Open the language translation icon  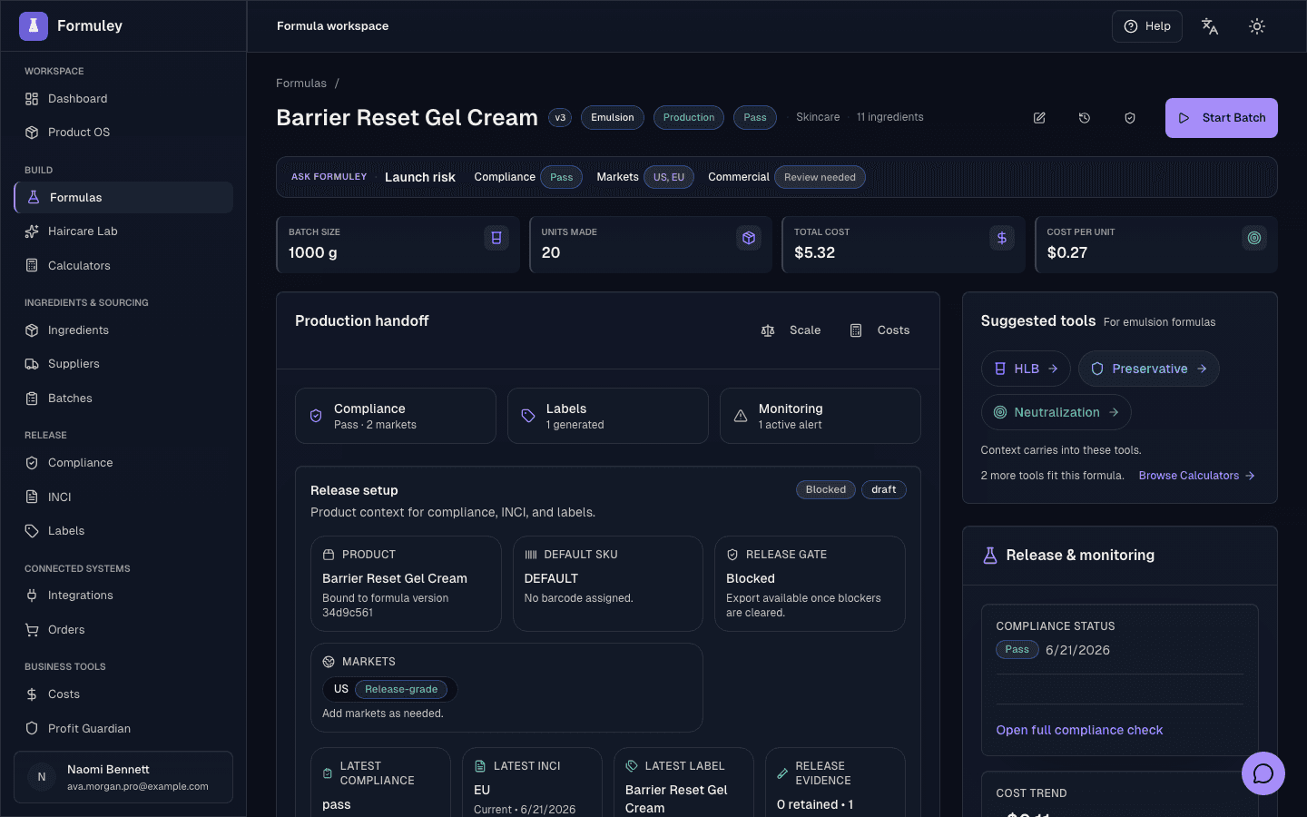click(x=1210, y=26)
